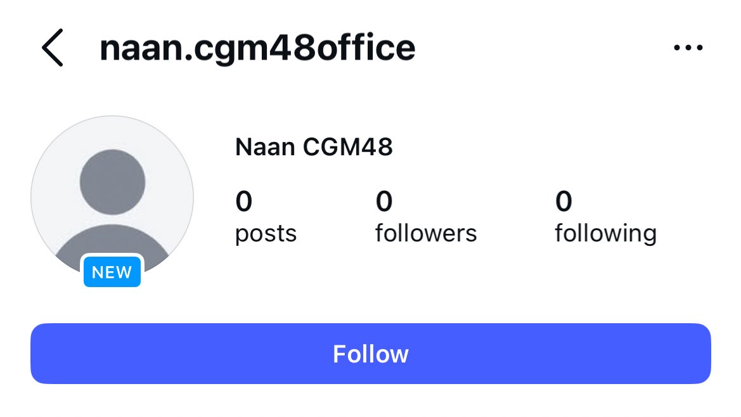Tap the naan.cgm48office username header

pyautogui.click(x=257, y=48)
